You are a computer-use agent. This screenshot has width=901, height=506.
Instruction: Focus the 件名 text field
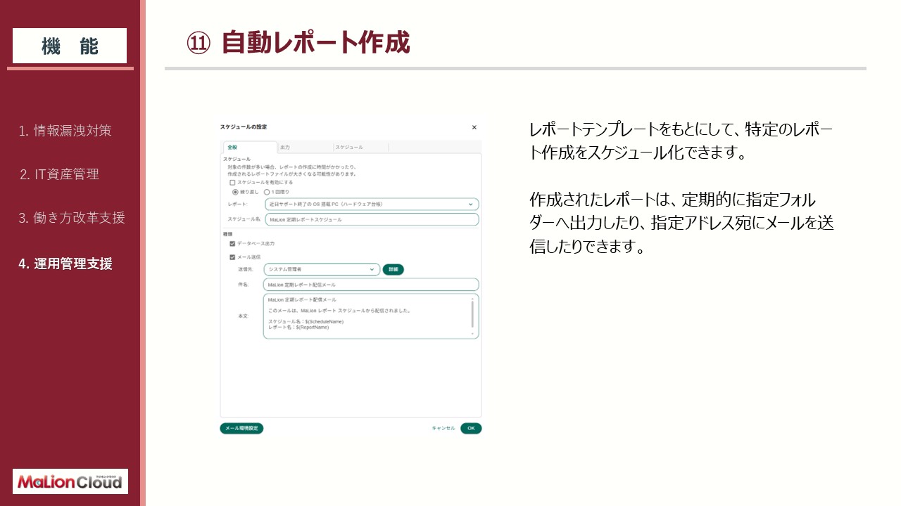pyautogui.click(x=371, y=285)
